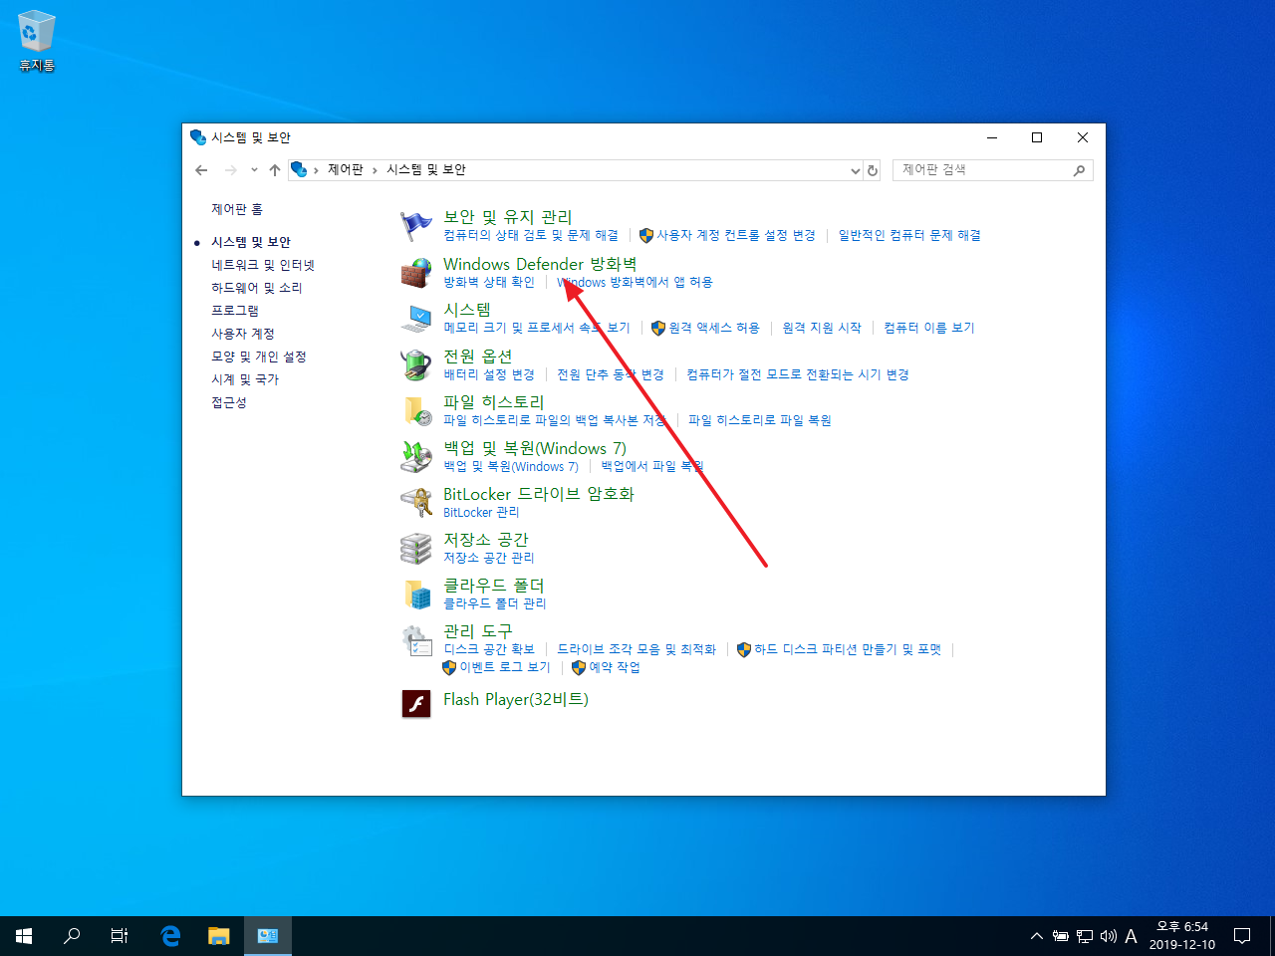Click the 보안 및 유지 관리 flag icon
Screen dimensions: 1275x956
coord(415,223)
